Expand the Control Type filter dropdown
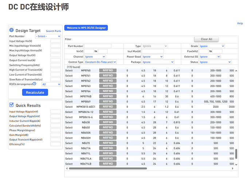 (x=101, y=62)
